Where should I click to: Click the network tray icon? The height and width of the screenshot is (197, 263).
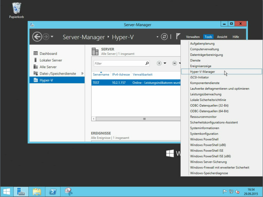point(231,192)
